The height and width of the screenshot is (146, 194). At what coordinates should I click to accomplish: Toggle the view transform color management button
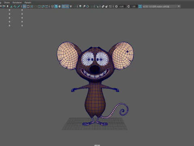(x=140, y=6)
